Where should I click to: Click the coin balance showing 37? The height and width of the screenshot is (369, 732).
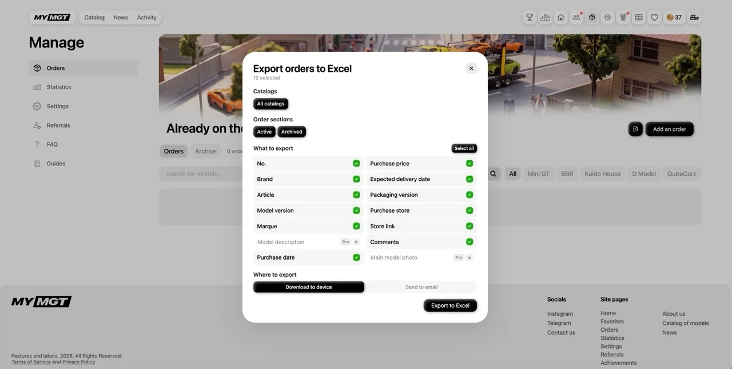click(674, 17)
